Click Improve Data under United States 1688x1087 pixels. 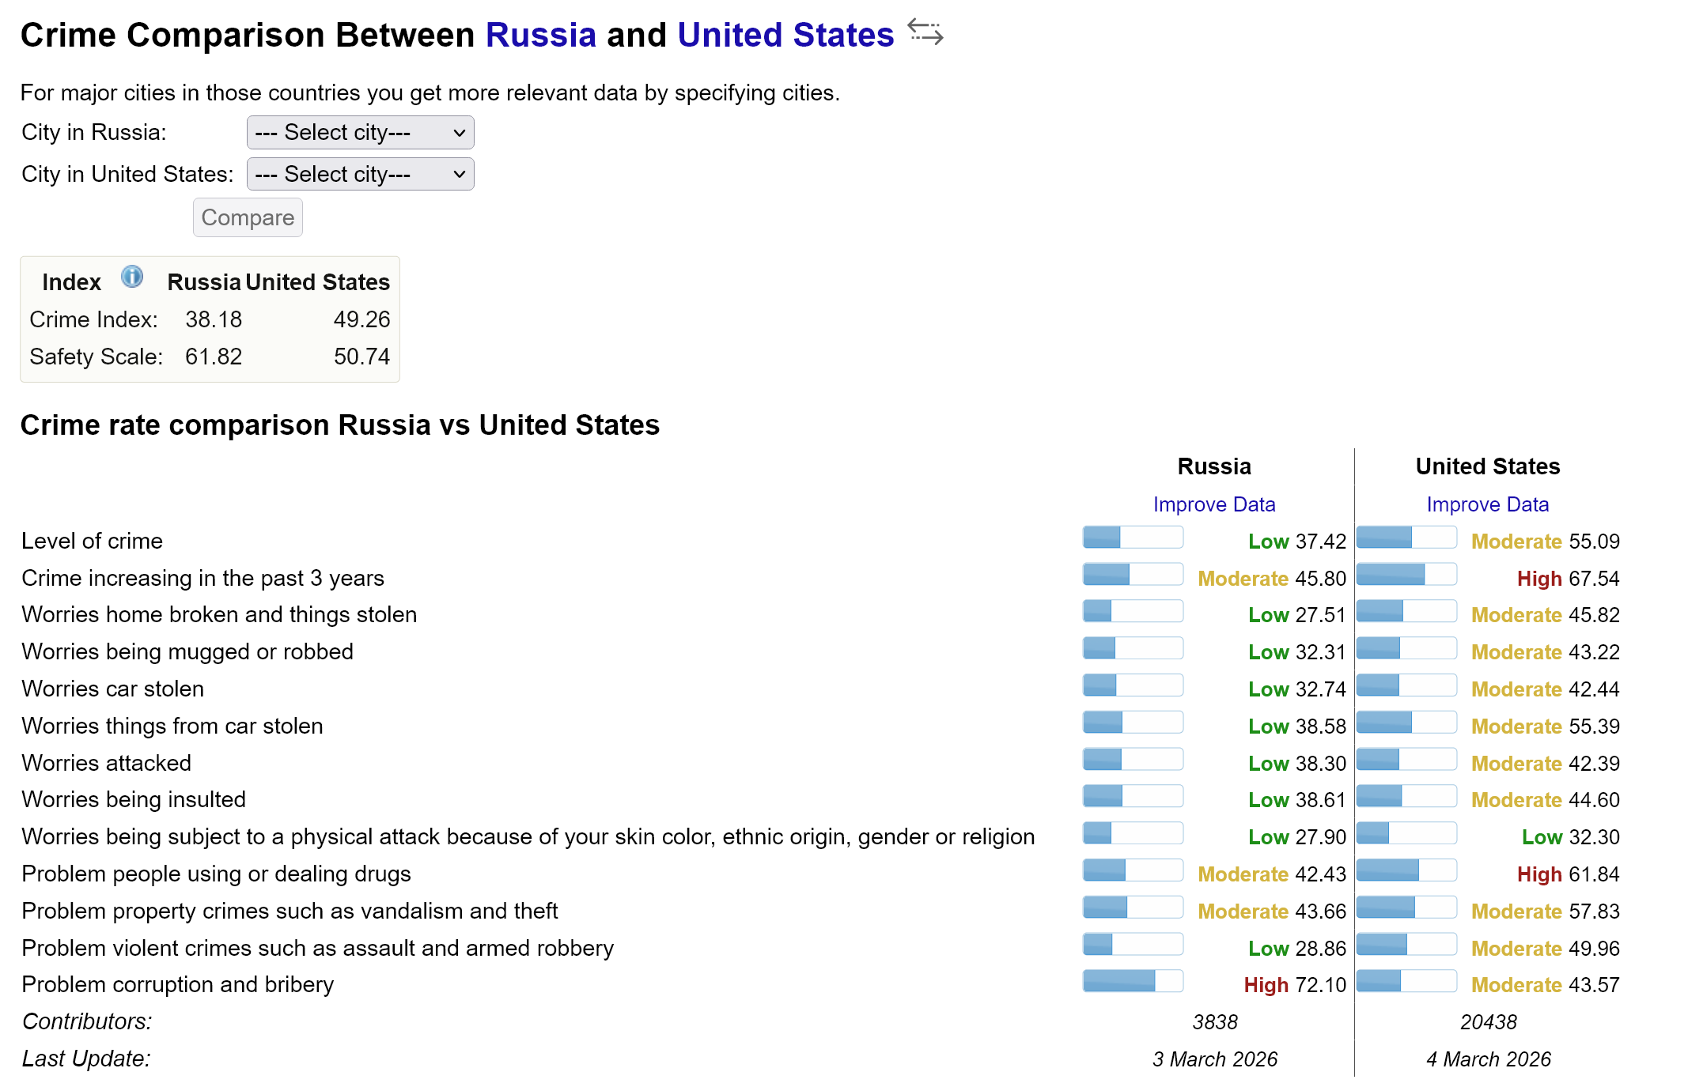pos(1487,504)
